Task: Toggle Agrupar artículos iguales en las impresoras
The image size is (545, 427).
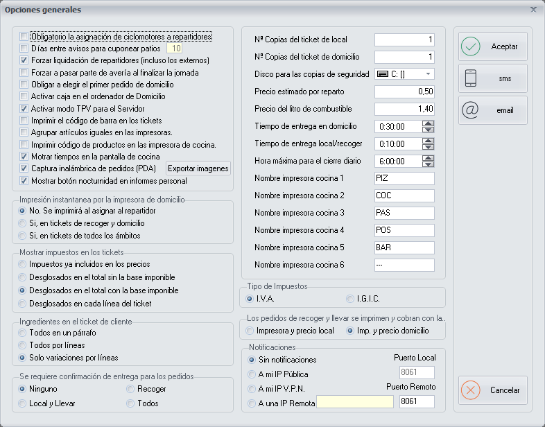Action: click(24, 132)
